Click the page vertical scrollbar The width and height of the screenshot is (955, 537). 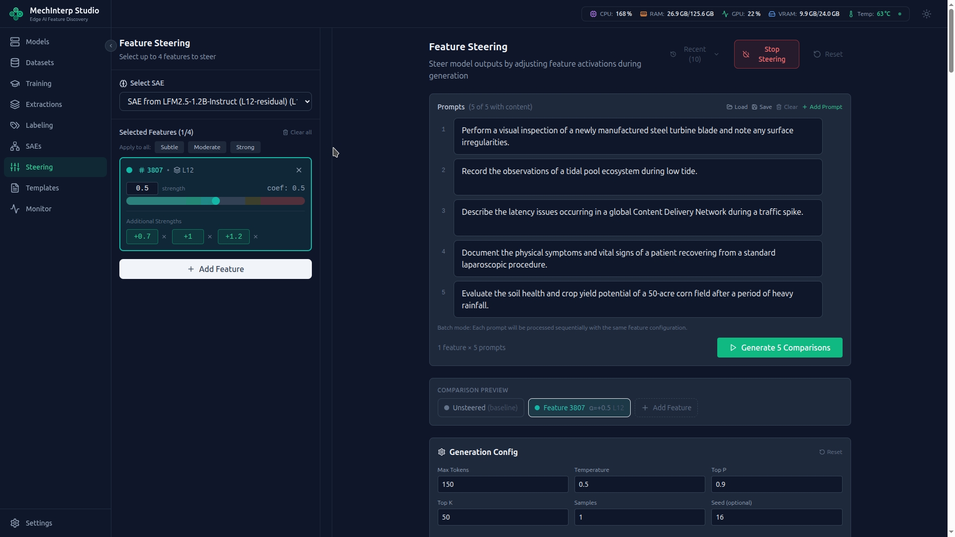(x=951, y=40)
